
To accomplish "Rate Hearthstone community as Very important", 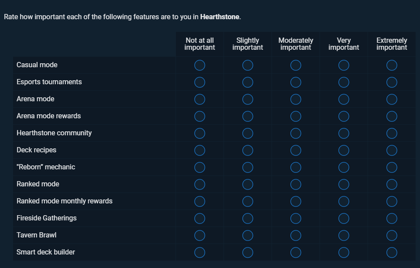I will (344, 133).
